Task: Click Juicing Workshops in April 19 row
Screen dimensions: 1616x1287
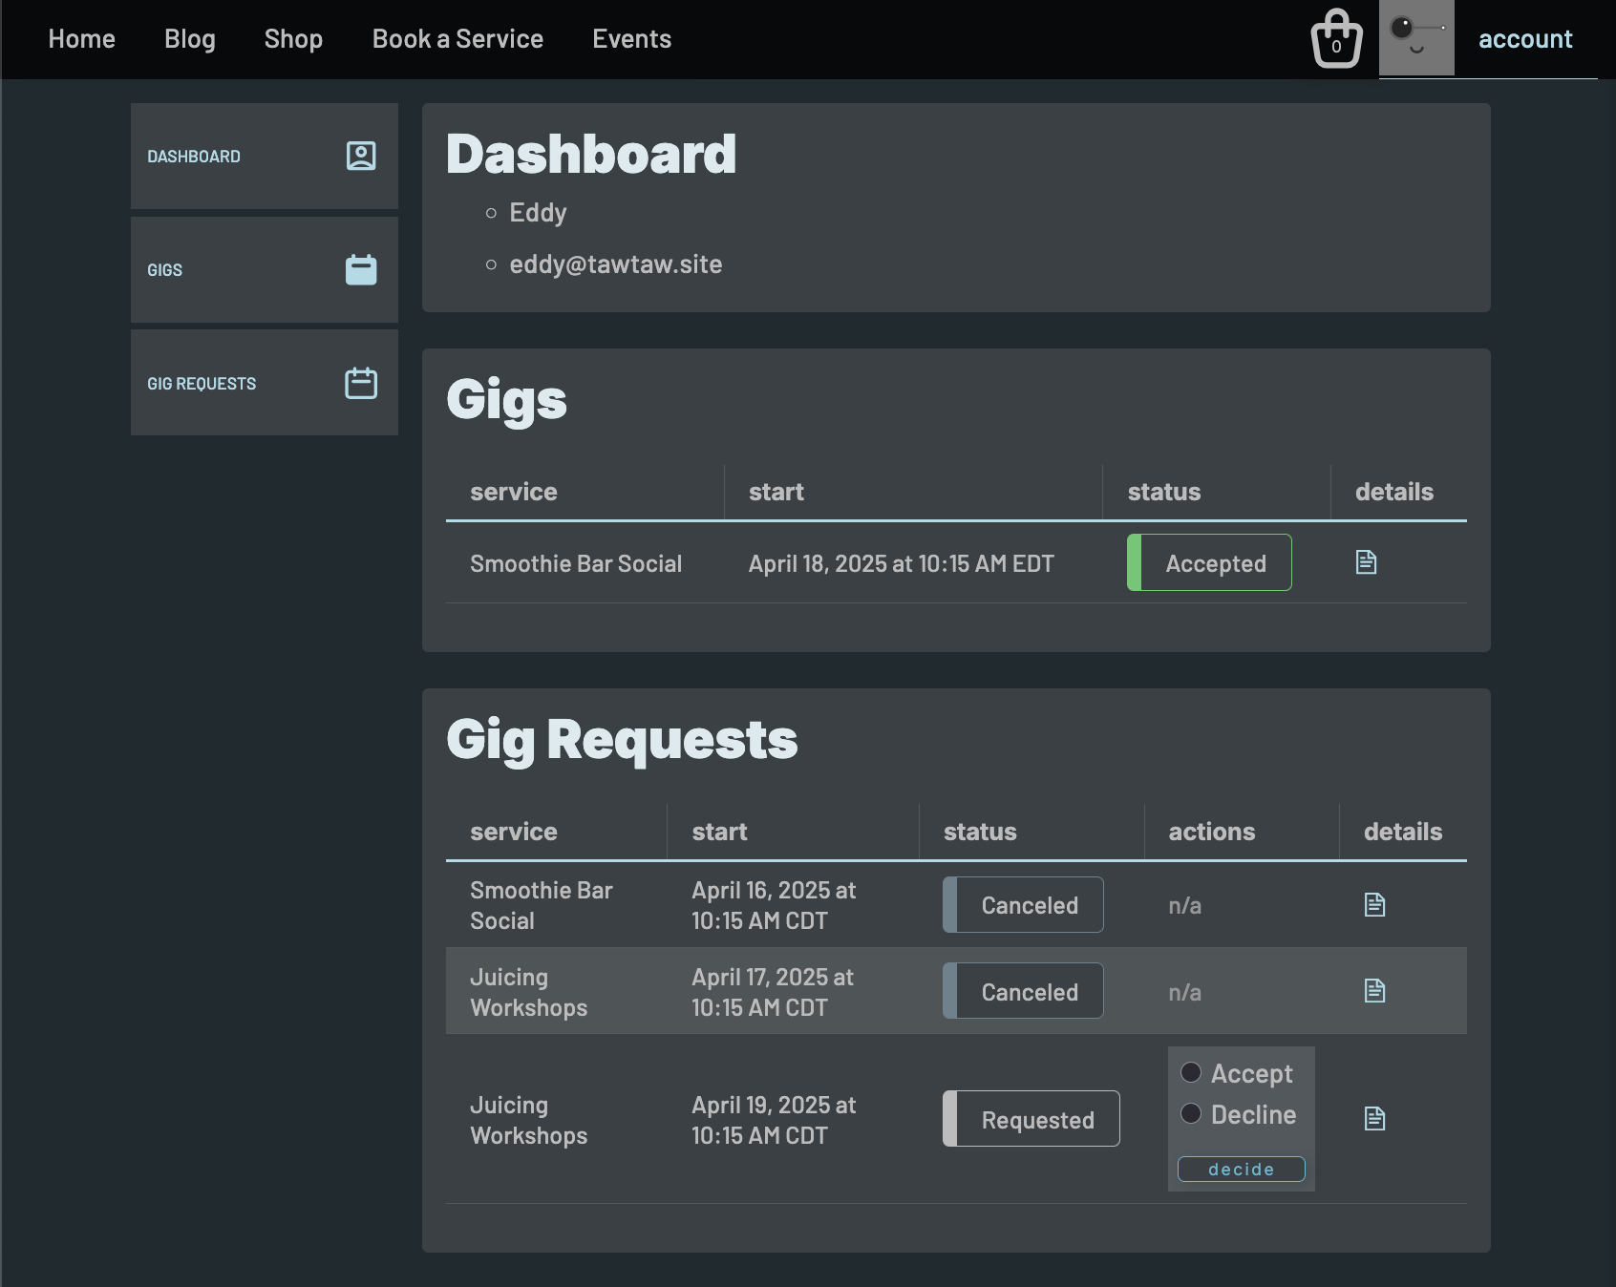Action: click(x=529, y=1120)
